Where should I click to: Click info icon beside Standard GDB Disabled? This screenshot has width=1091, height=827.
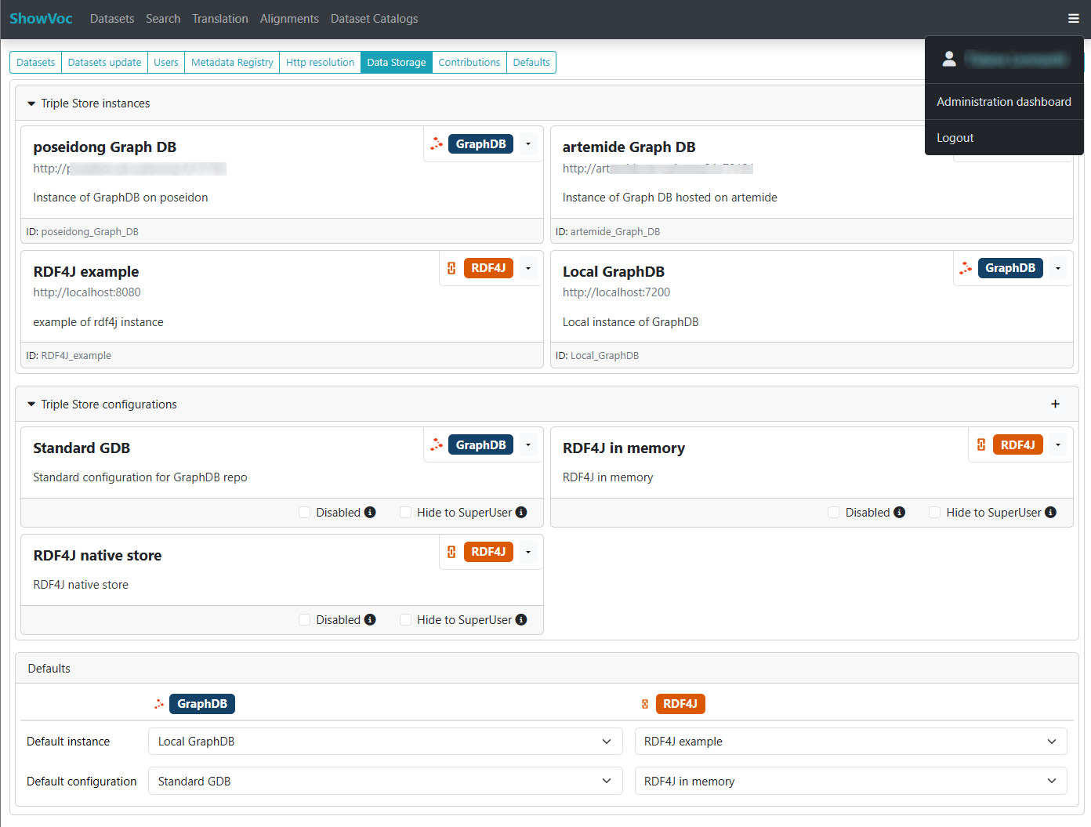(370, 513)
